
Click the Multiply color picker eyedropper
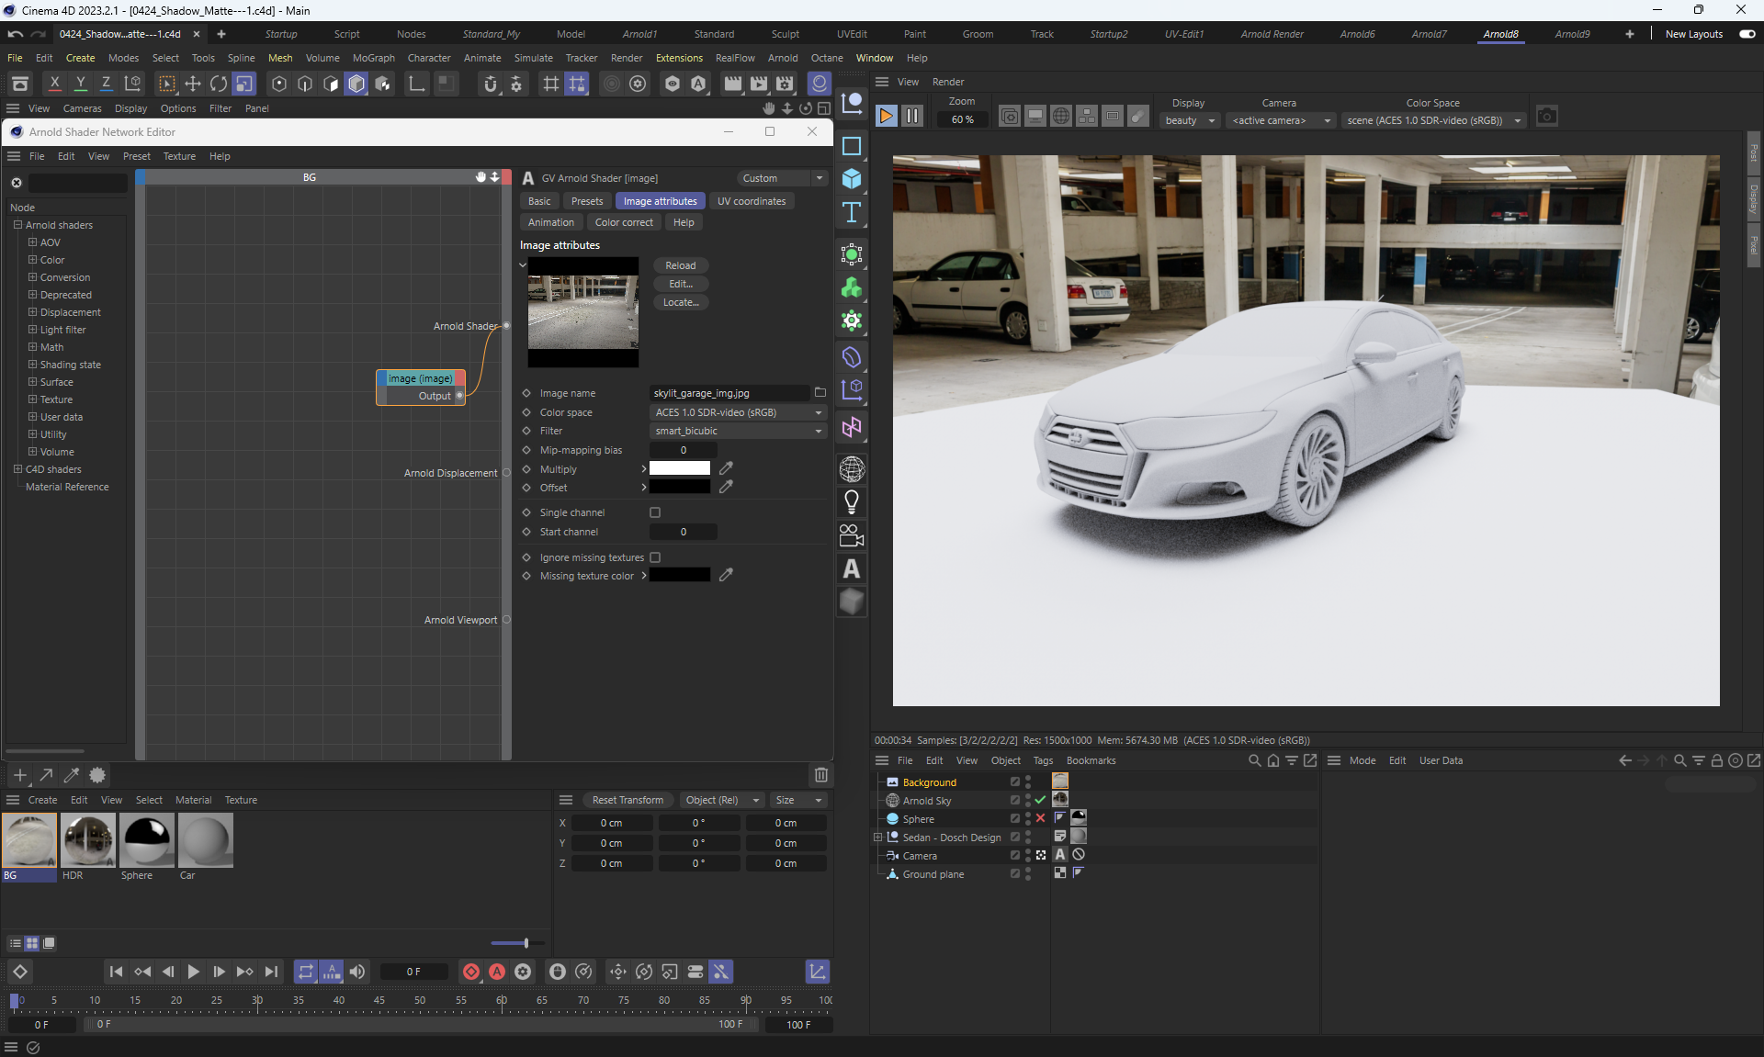point(726,468)
